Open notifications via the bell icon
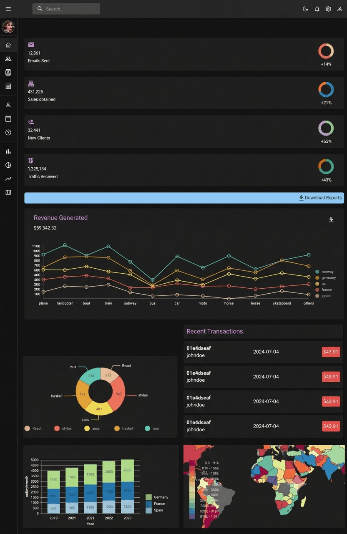This screenshot has width=347, height=534. [x=317, y=9]
